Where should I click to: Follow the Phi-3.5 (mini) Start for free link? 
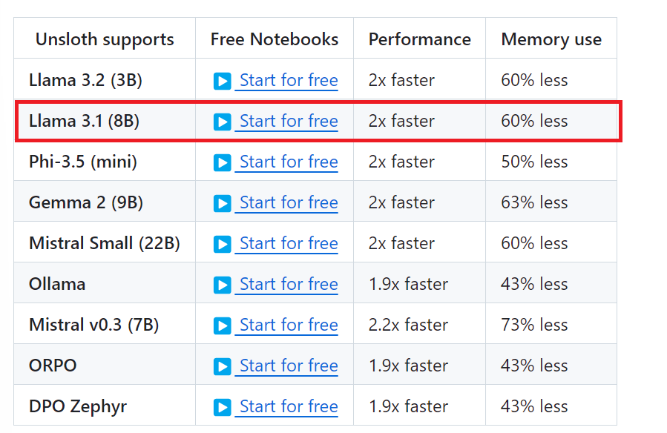[288, 162]
